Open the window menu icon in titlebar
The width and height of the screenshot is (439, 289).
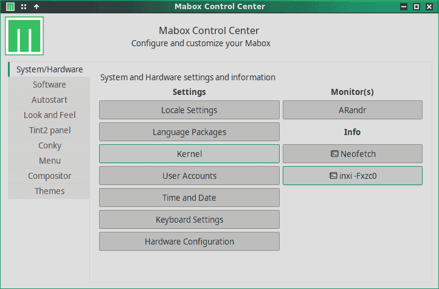(x=10, y=7)
